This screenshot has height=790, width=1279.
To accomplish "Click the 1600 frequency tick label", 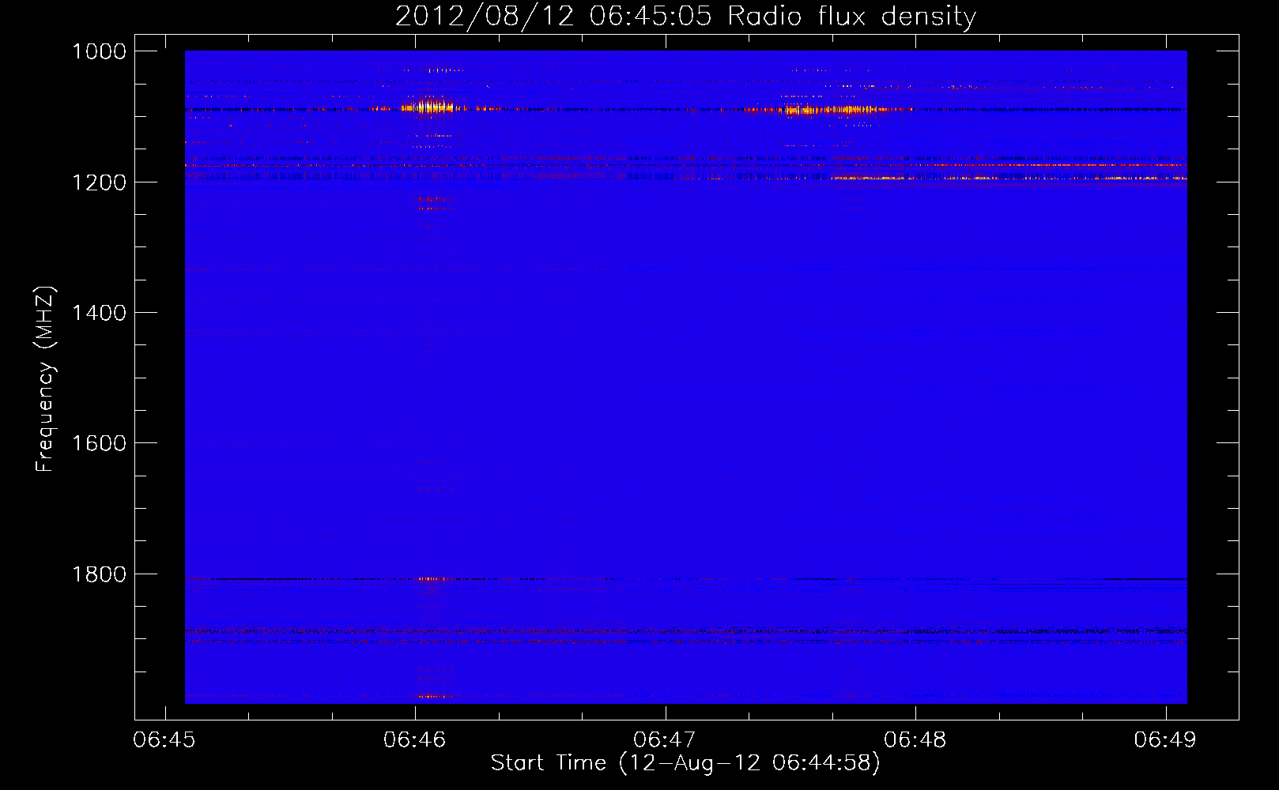I will [100, 443].
